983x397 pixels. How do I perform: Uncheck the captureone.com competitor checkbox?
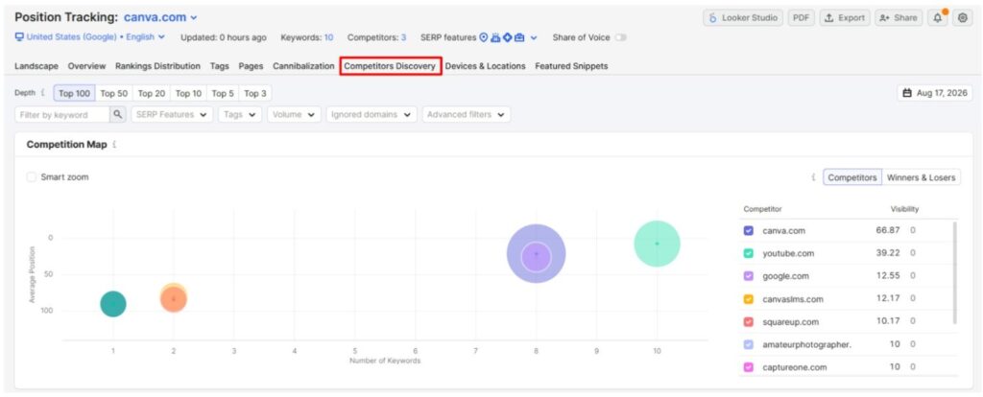tap(749, 367)
